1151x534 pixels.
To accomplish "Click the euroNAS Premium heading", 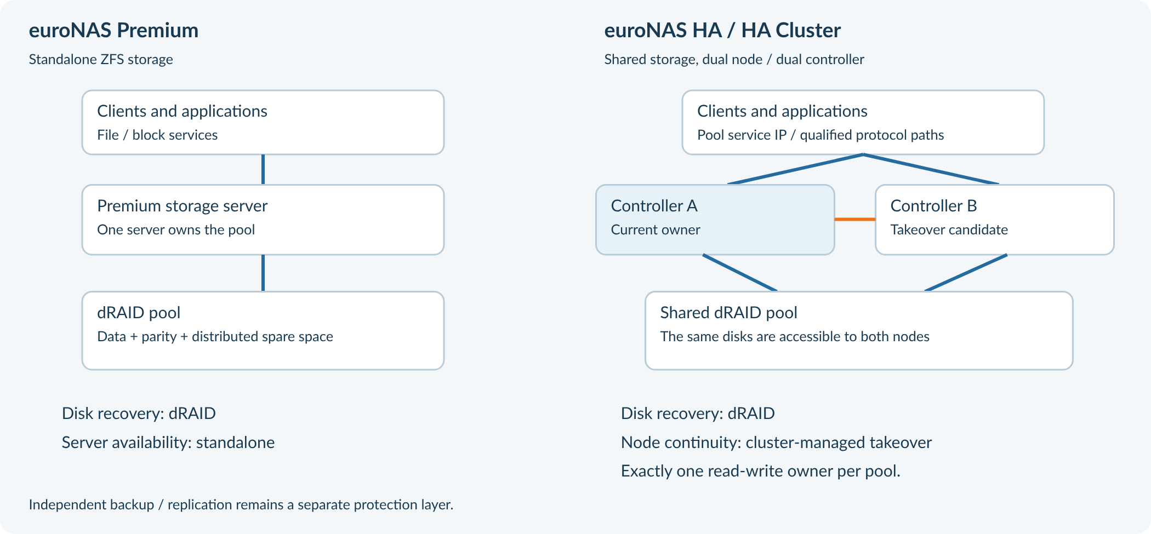I will coord(113,30).
